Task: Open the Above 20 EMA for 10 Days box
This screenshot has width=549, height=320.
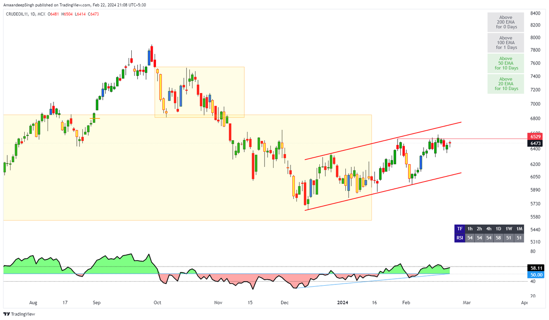Action: 506,84
